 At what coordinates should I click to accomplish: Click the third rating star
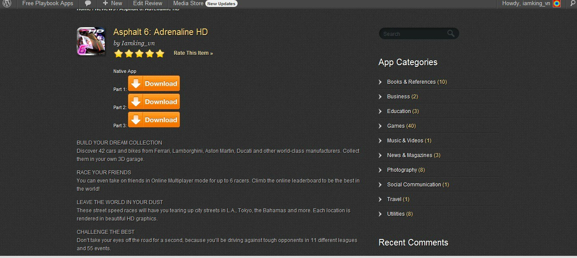(139, 53)
